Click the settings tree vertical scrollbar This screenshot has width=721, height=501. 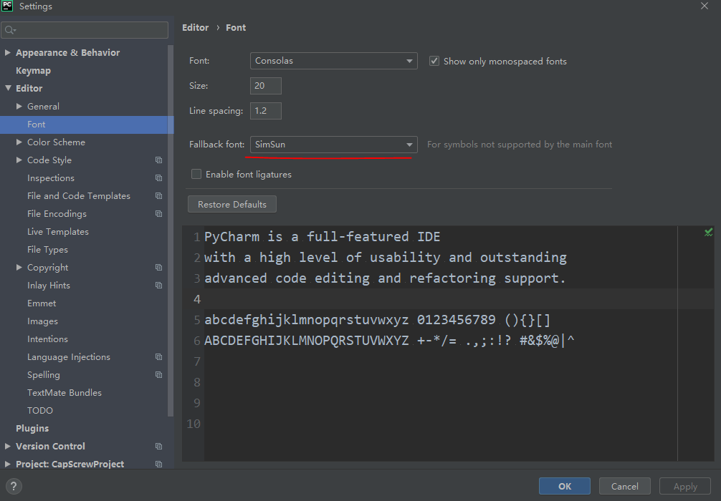pyautogui.click(x=171, y=230)
